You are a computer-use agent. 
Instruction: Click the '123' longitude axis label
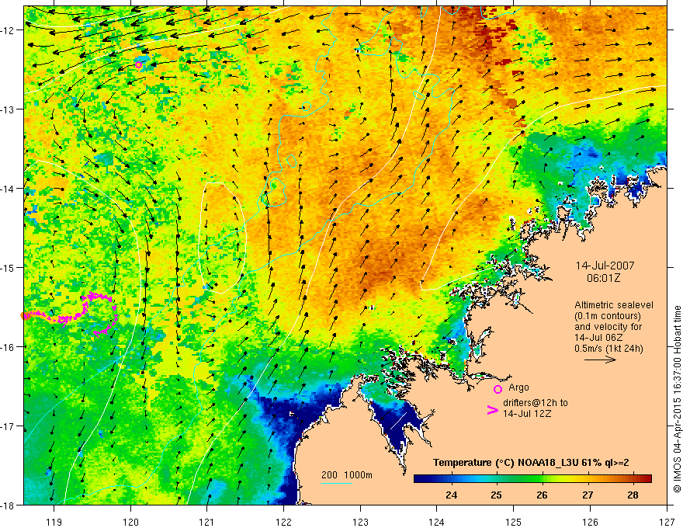360,522
